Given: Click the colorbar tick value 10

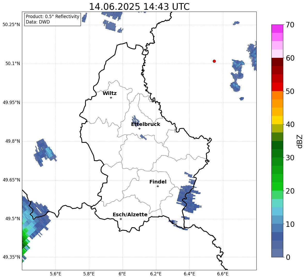Looking at the screenshot, I should 290,224.
